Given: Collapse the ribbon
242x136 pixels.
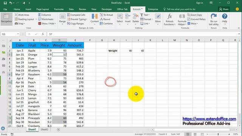Looking at the screenshot, I should click(239, 28).
